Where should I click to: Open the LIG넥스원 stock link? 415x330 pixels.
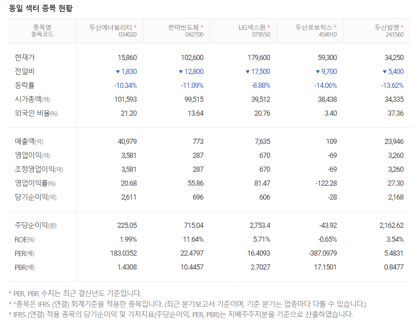252,27
